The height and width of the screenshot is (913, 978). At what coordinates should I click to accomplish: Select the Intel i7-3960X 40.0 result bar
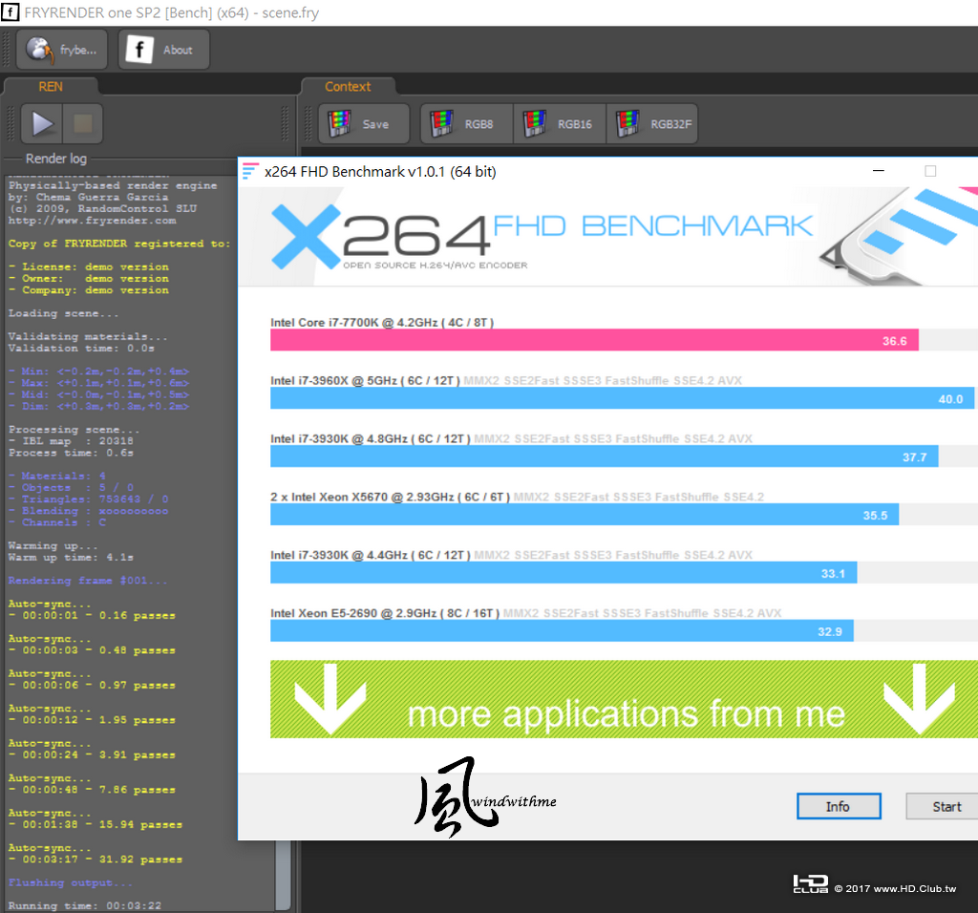[x=622, y=398]
